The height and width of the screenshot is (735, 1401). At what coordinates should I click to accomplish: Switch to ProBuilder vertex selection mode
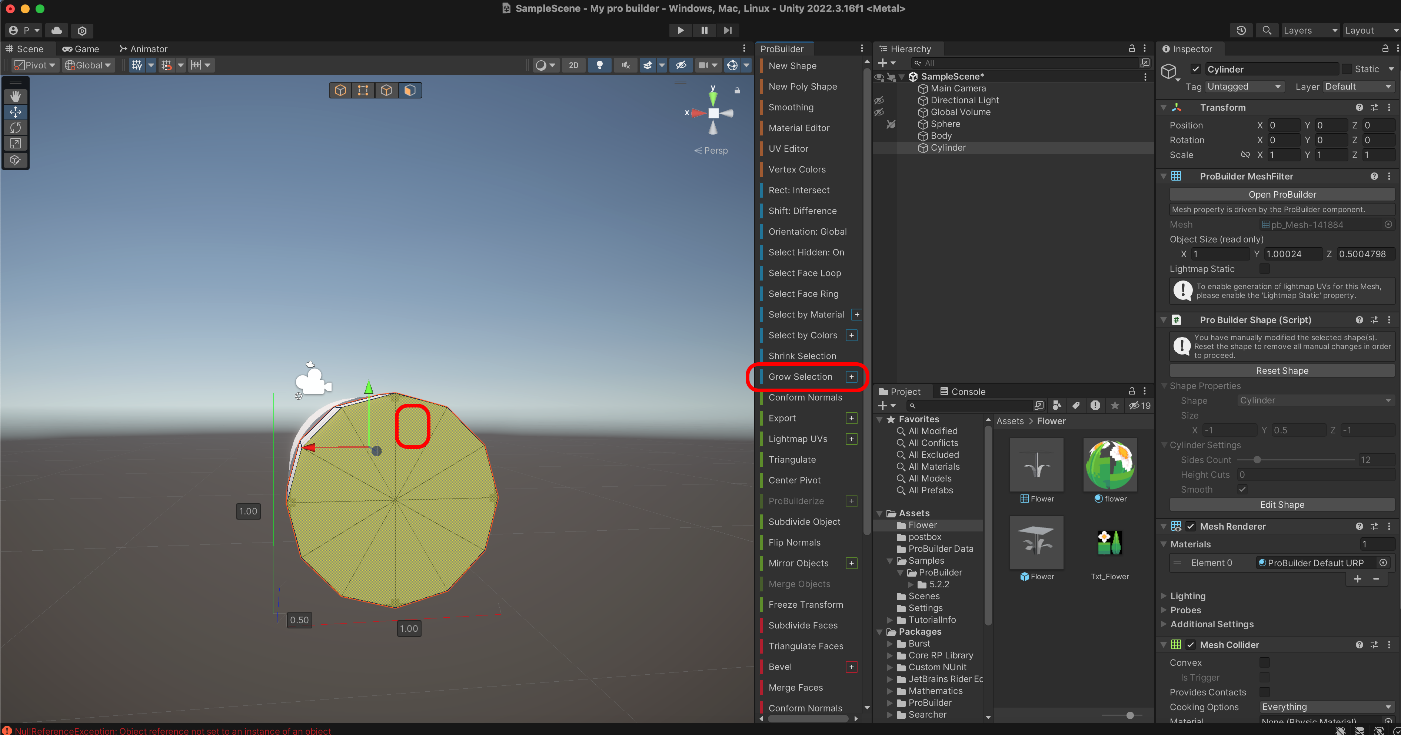[x=363, y=90]
